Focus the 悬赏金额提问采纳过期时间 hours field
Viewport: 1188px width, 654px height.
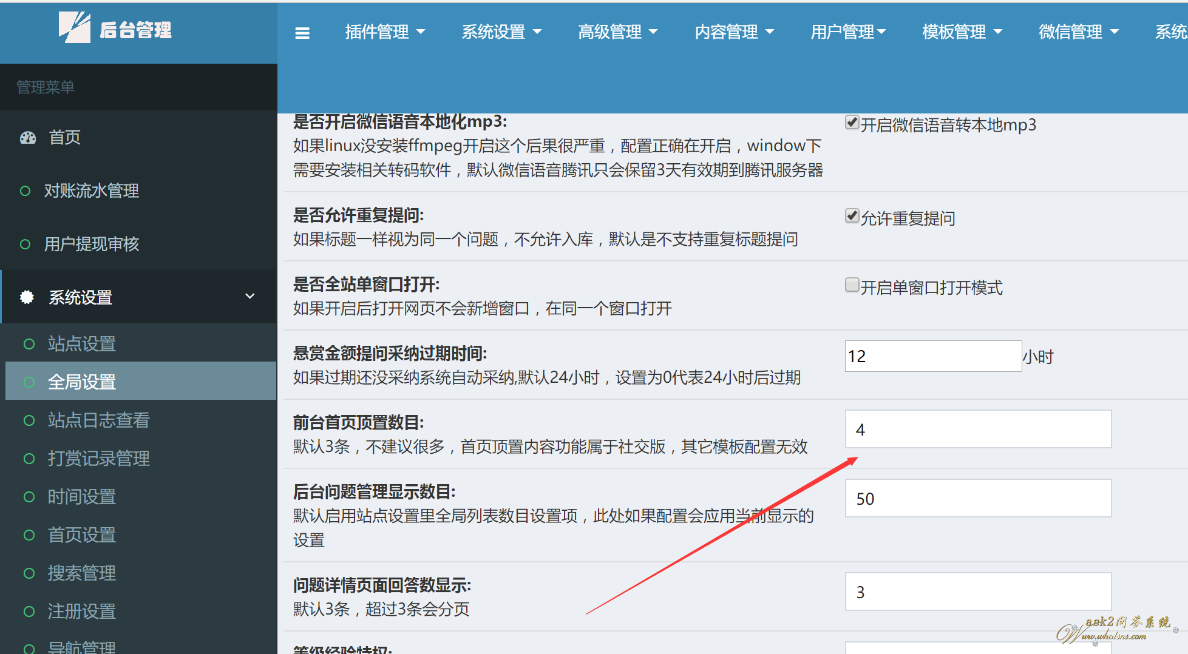pos(932,356)
